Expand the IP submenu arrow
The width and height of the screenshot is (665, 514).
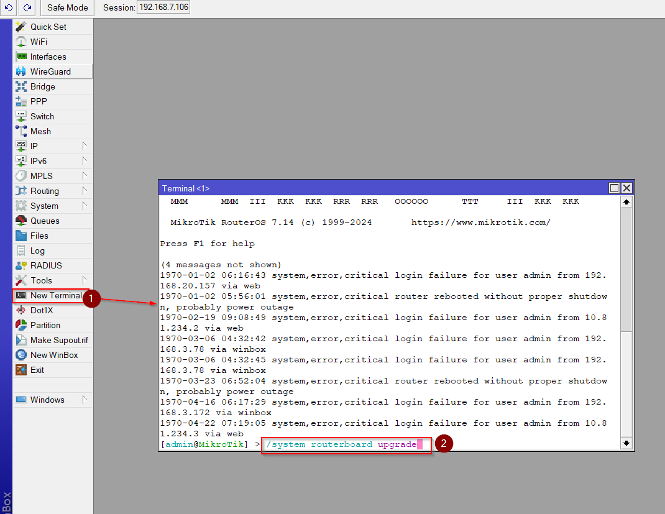point(85,146)
